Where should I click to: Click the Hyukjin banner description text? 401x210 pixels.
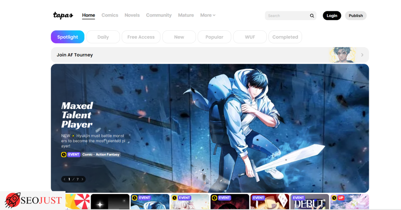tap(93, 141)
